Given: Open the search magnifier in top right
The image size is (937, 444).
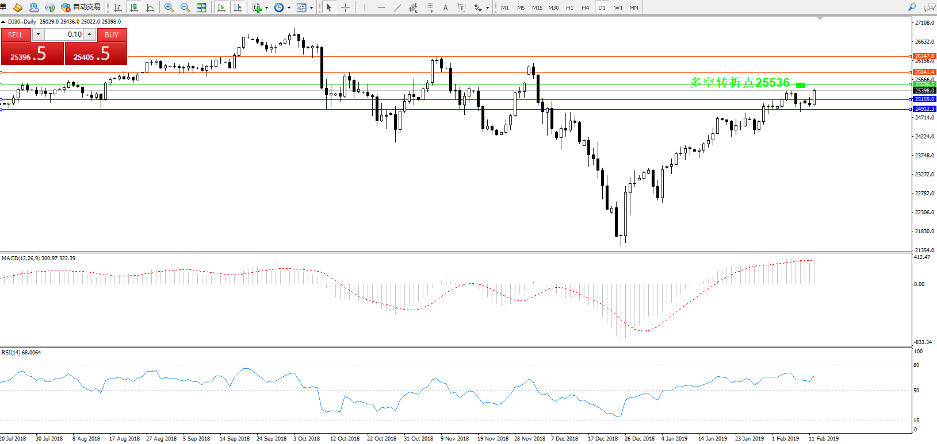Looking at the screenshot, I should pyautogui.click(x=912, y=7).
